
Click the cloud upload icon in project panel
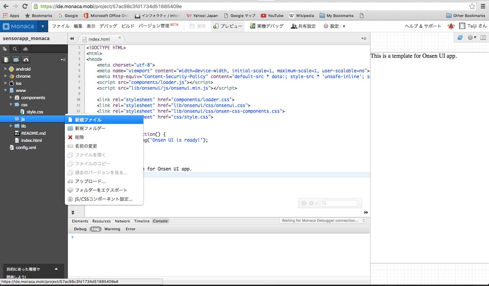[26, 60]
